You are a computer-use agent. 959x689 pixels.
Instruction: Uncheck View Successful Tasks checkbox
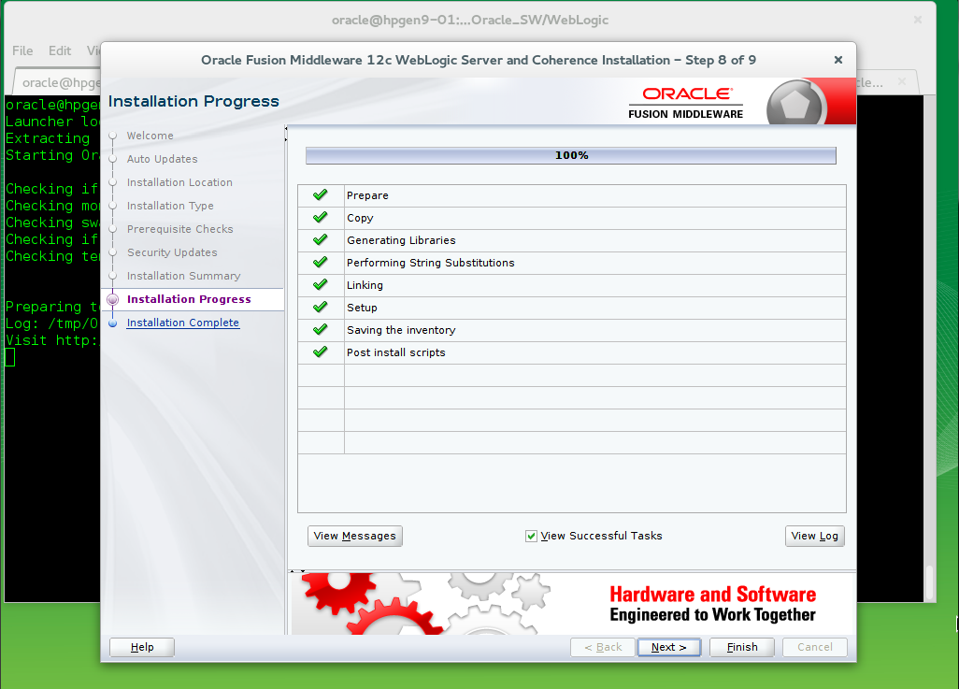(531, 537)
